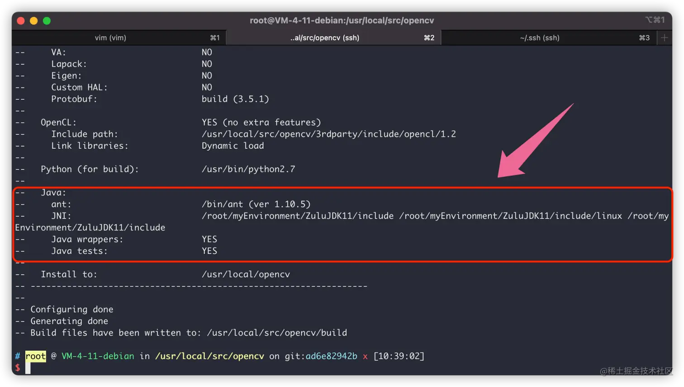Close the terminal window with red button
Image resolution: width=684 pixels, height=387 pixels.
pyautogui.click(x=21, y=21)
